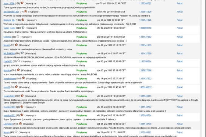The width and height of the screenshot is (206, 137).
Task: Select the star icon next to joaszka (205)
Action: click(18, 70)
